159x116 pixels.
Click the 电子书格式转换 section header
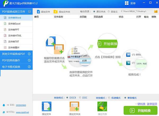[x=16, y=67]
